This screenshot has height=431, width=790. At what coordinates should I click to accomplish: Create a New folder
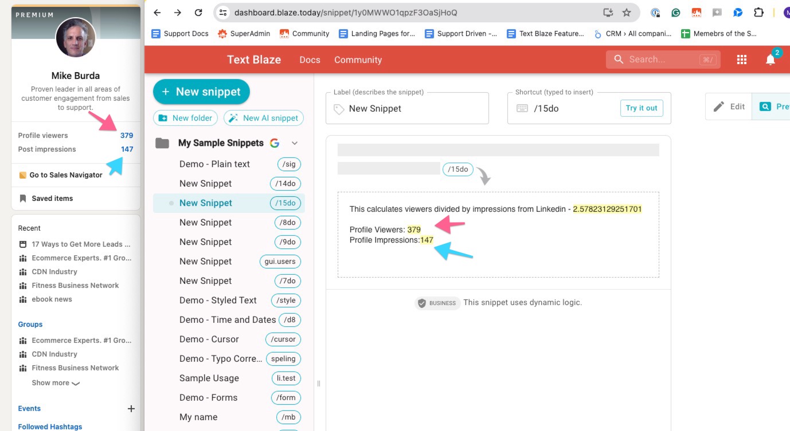[185, 118]
